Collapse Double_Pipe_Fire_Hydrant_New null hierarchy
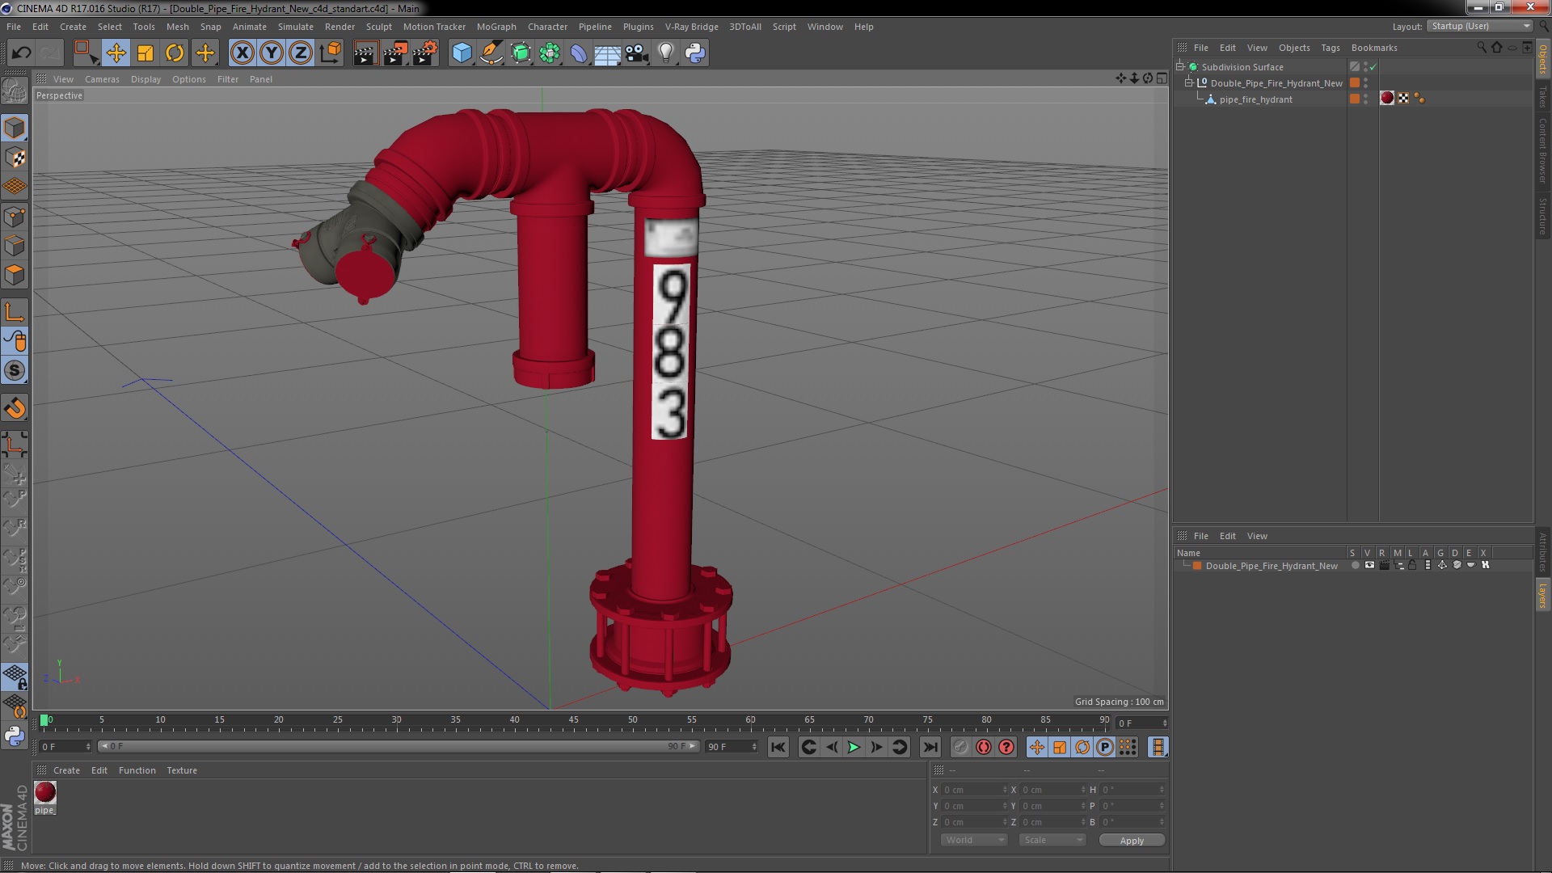1552x873 pixels. 1189,83
